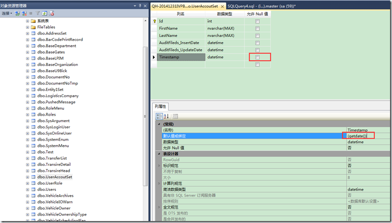Toggle Allow Null for the LastName column

point(257,36)
